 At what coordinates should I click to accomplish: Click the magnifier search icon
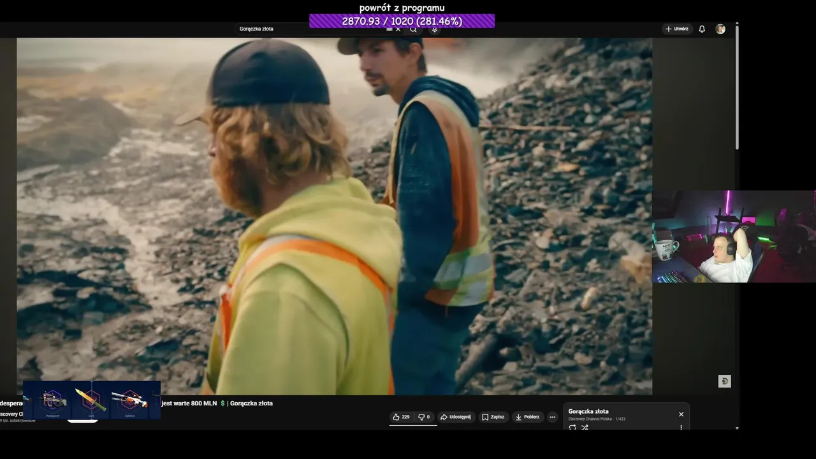(413, 29)
